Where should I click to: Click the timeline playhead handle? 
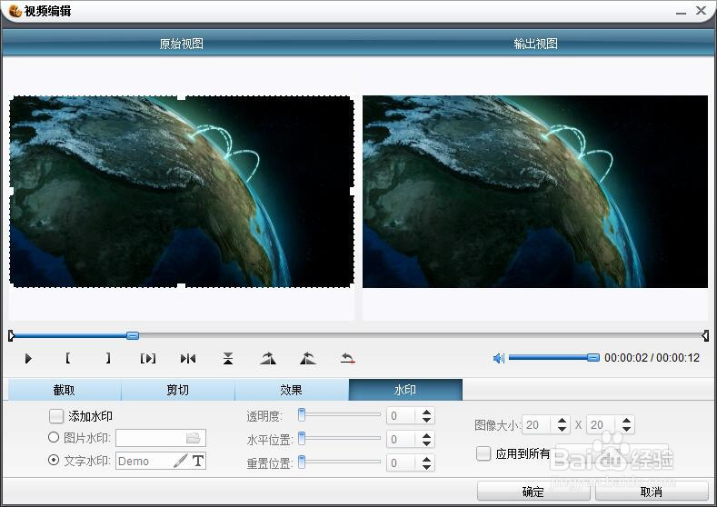tap(133, 335)
